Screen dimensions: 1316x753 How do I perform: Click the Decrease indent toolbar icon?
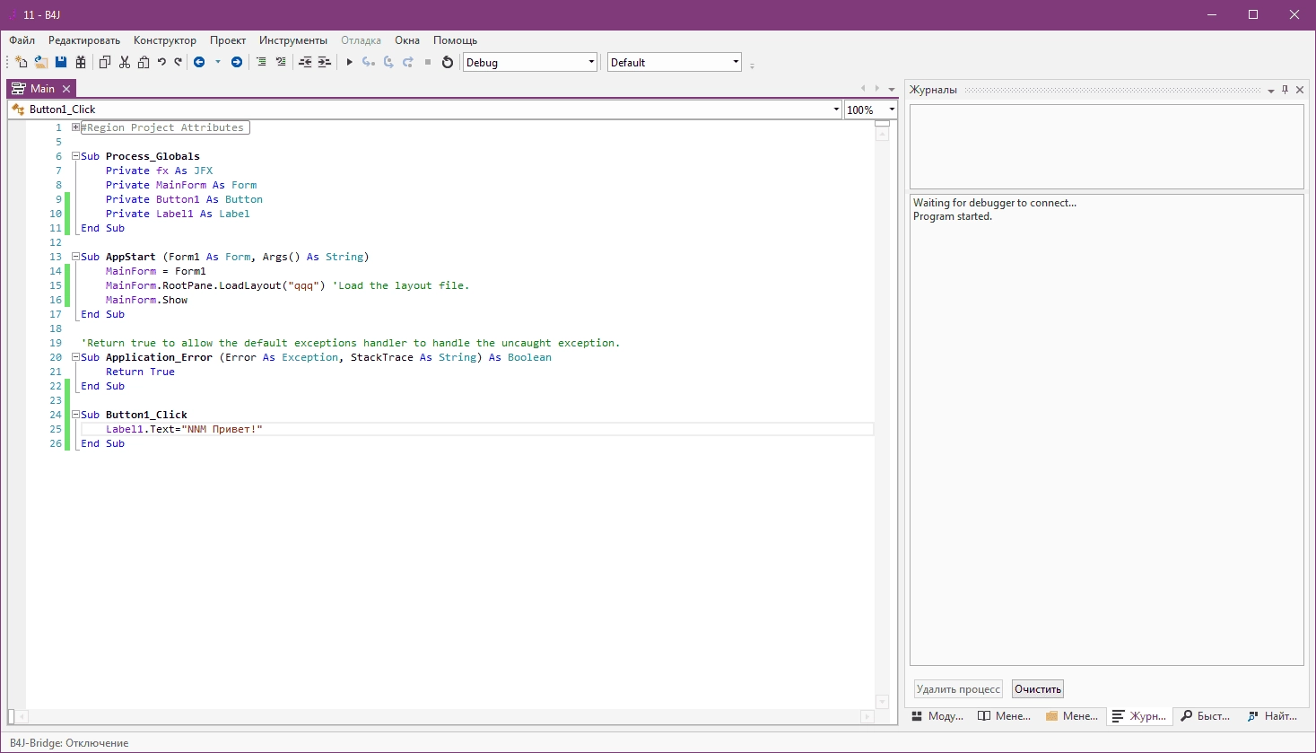pos(305,62)
